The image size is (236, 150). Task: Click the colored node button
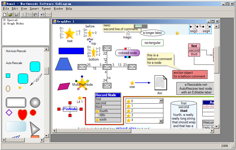(x=127, y=53)
